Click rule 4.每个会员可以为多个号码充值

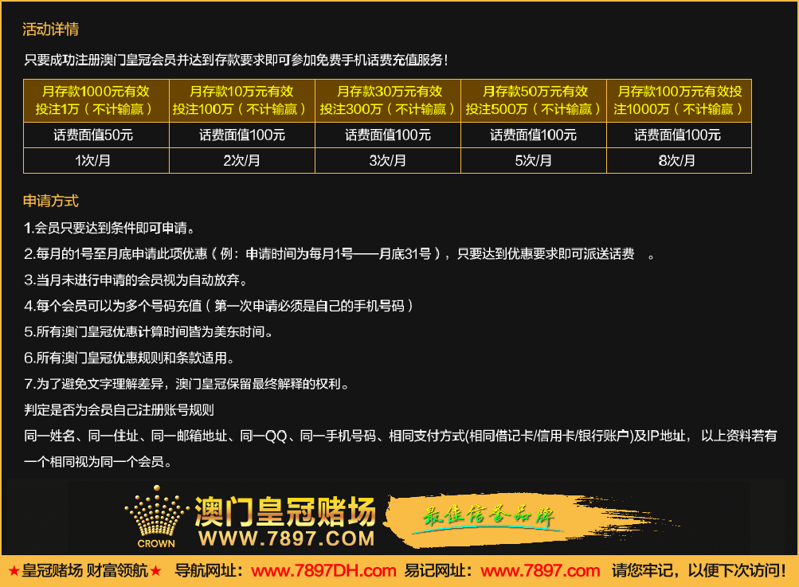(x=218, y=306)
